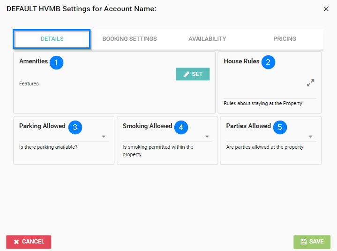Select the Details tab

click(52, 39)
